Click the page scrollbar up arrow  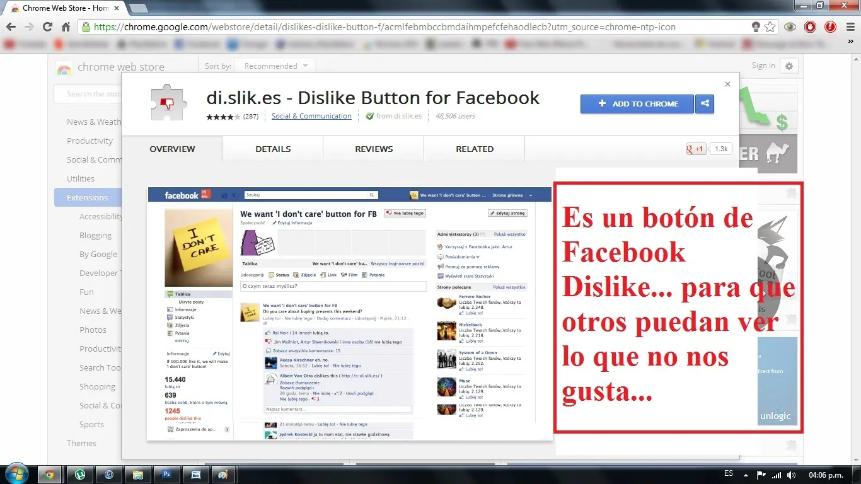point(856,58)
